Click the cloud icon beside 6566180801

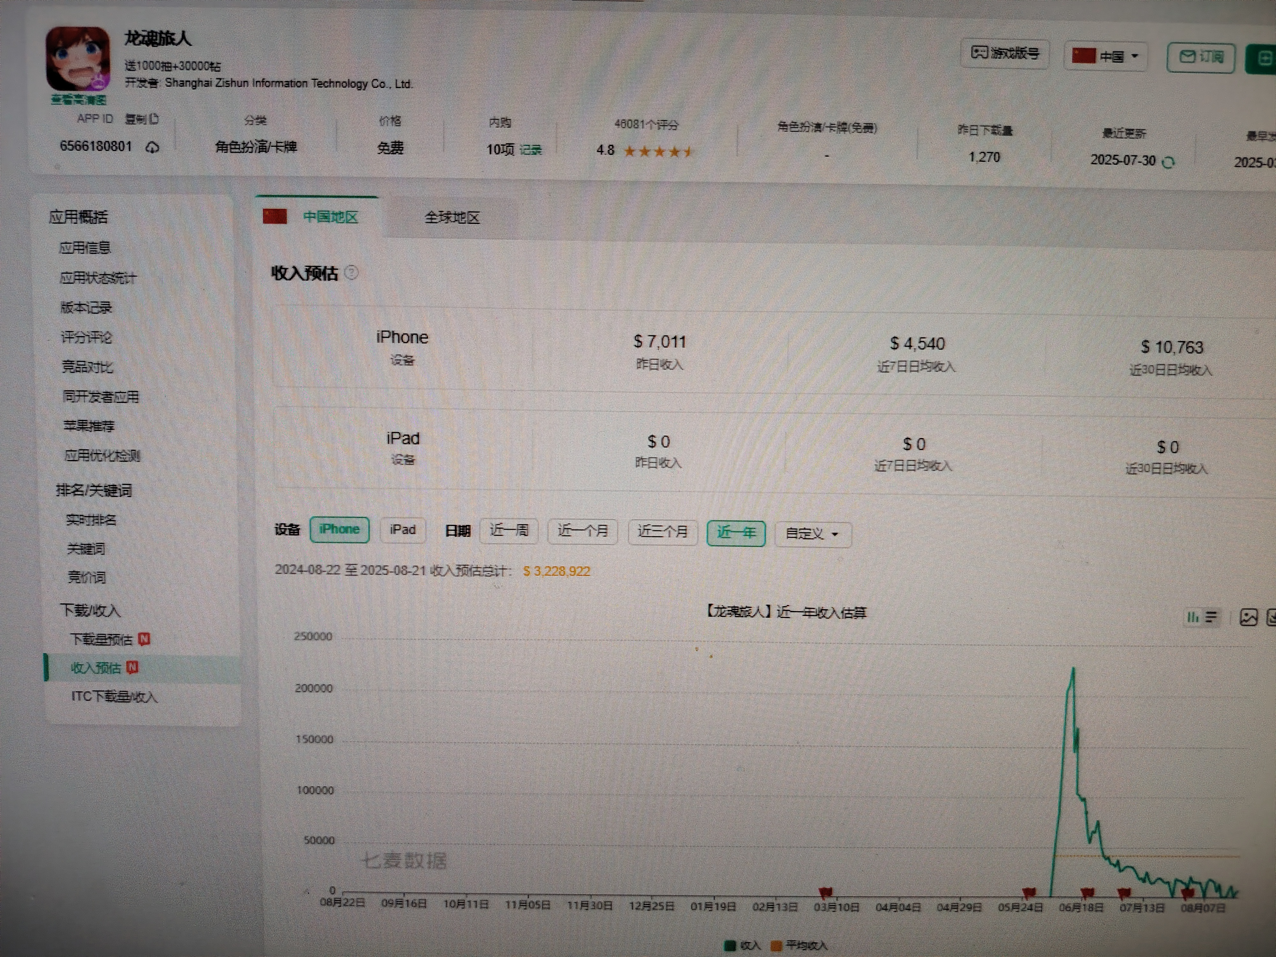click(x=152, y=148)
